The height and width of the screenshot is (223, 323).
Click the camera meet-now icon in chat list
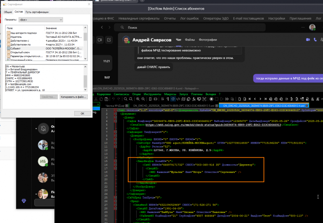pyautogui.click(x=100, y=40)
